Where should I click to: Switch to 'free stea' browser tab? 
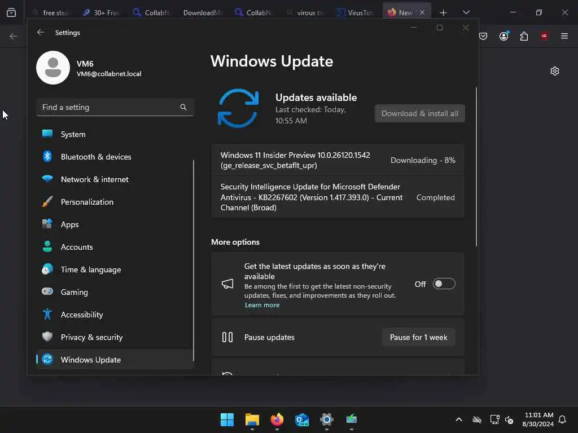point(50,12)
